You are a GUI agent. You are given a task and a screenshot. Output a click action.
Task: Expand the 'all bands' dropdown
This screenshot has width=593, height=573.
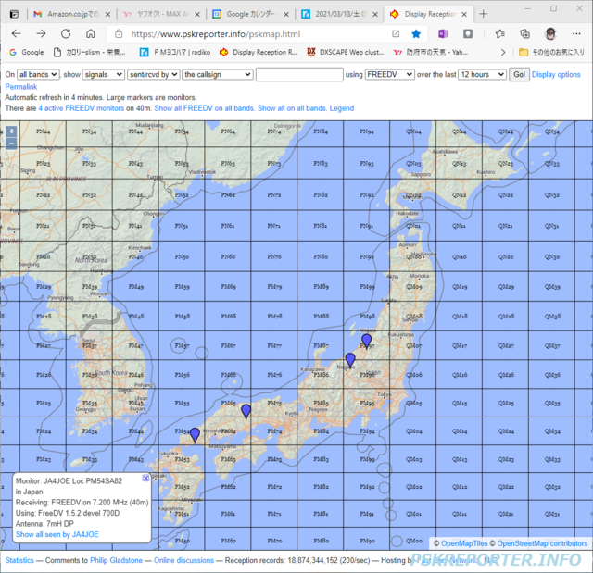(38, 74)
